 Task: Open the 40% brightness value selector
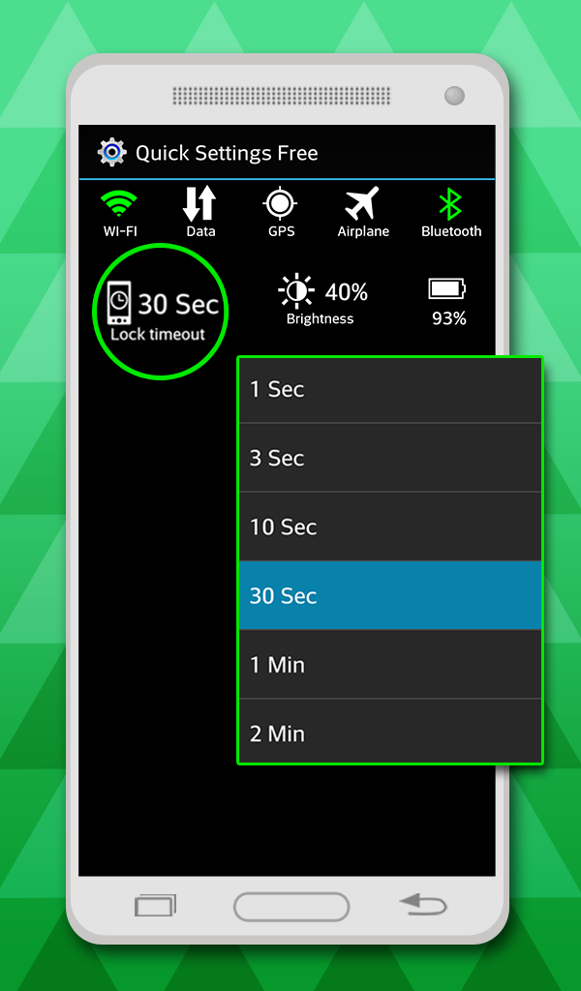tap(347, 292)
